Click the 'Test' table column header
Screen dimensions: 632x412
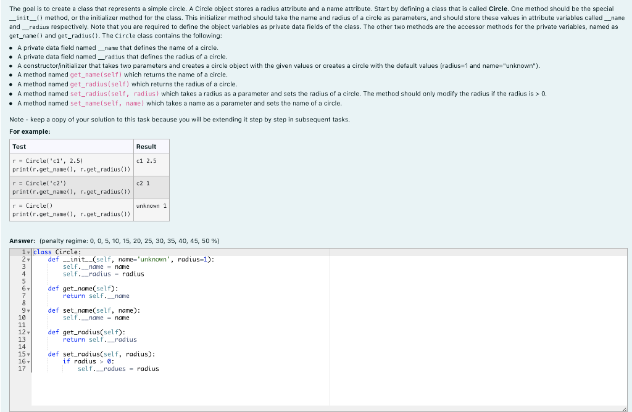point(72,147)
